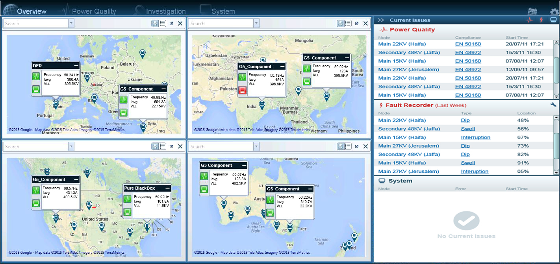Click the monitor icon in the Pure BlackBox popup
Image resolution: width=560 pixels, height=264 pixels.
pos(128,212)
